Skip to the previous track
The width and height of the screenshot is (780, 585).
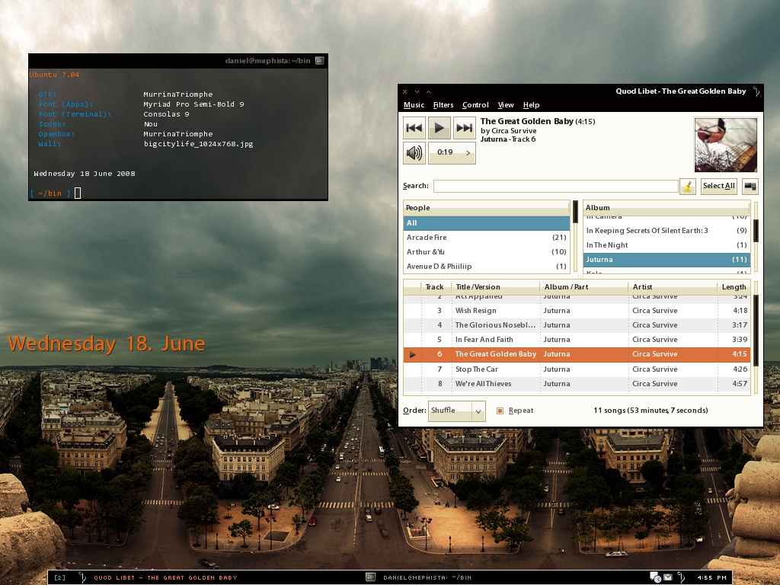(x=414, y=128)
